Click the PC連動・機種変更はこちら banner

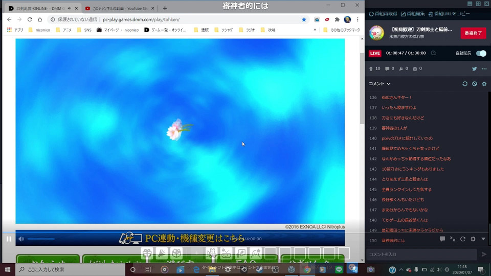click(x=180, y=239)
